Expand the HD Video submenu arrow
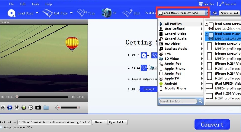The height and width of the screenshot is (132, 241). (x=202, y=44)
